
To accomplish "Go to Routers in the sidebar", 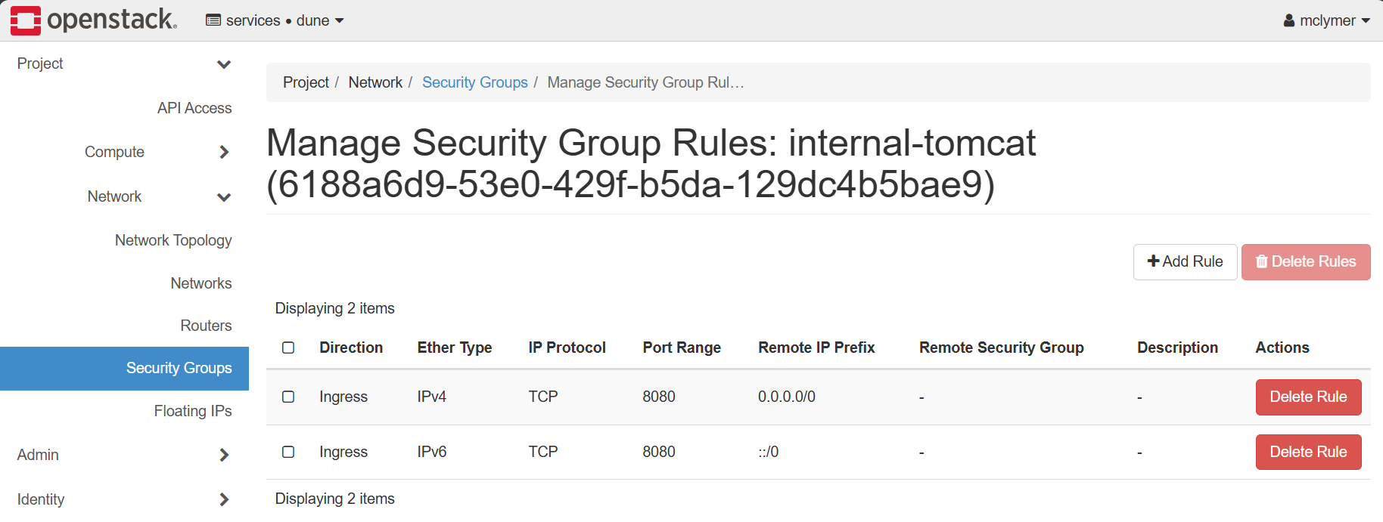I will pyautogui.click(x=206, y=326).
